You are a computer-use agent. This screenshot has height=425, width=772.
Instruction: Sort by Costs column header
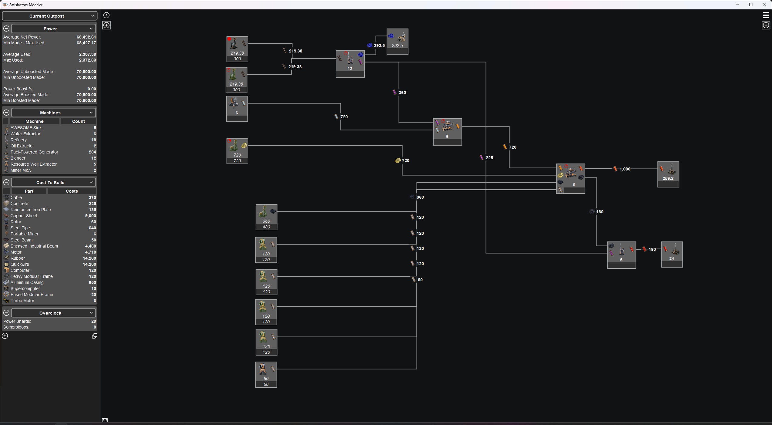click(72, 191)
